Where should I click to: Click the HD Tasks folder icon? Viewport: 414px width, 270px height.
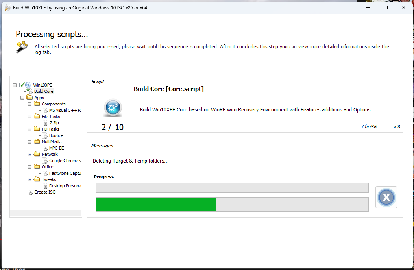coord(37,129)
